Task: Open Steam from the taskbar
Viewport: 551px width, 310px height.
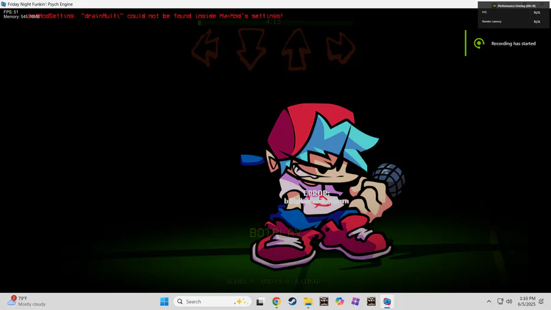Action: pos(292,301)
